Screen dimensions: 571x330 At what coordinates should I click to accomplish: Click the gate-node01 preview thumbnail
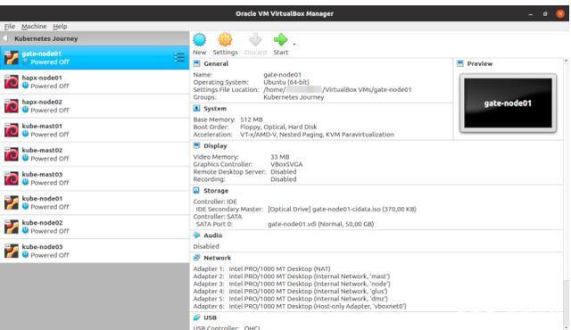[508, 103]
